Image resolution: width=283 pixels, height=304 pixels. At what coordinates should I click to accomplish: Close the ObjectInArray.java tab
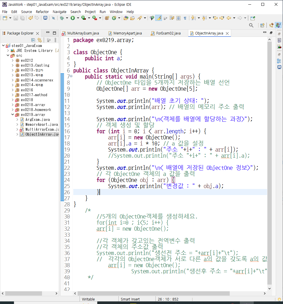click(x=227, y=33)
